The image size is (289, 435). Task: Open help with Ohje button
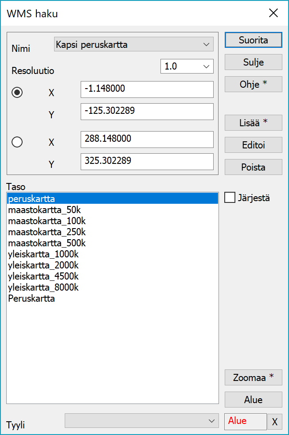click(x=253, y=84)
